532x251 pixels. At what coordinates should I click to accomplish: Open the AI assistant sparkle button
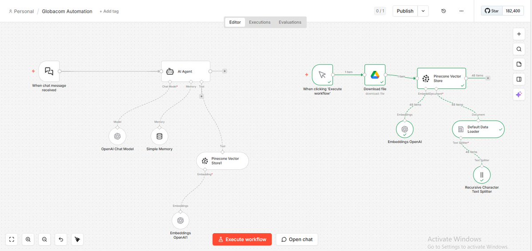point(519,95)
